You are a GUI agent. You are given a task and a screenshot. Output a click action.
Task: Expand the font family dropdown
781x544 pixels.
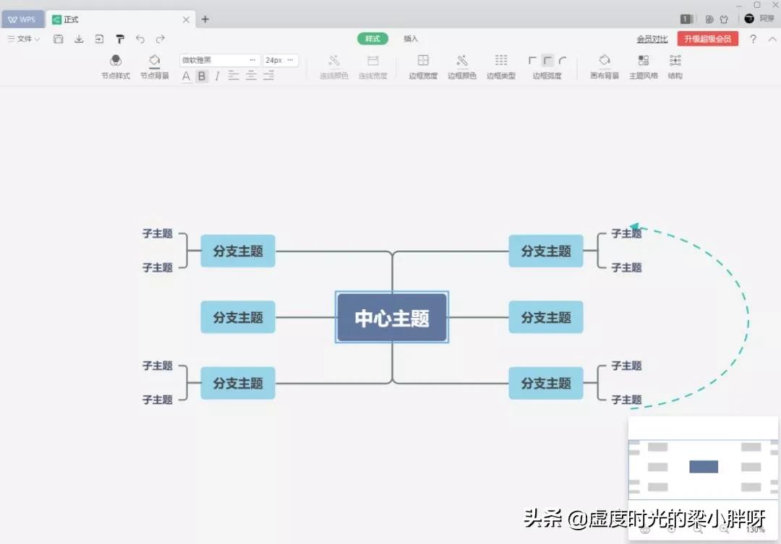pos(252,59)
